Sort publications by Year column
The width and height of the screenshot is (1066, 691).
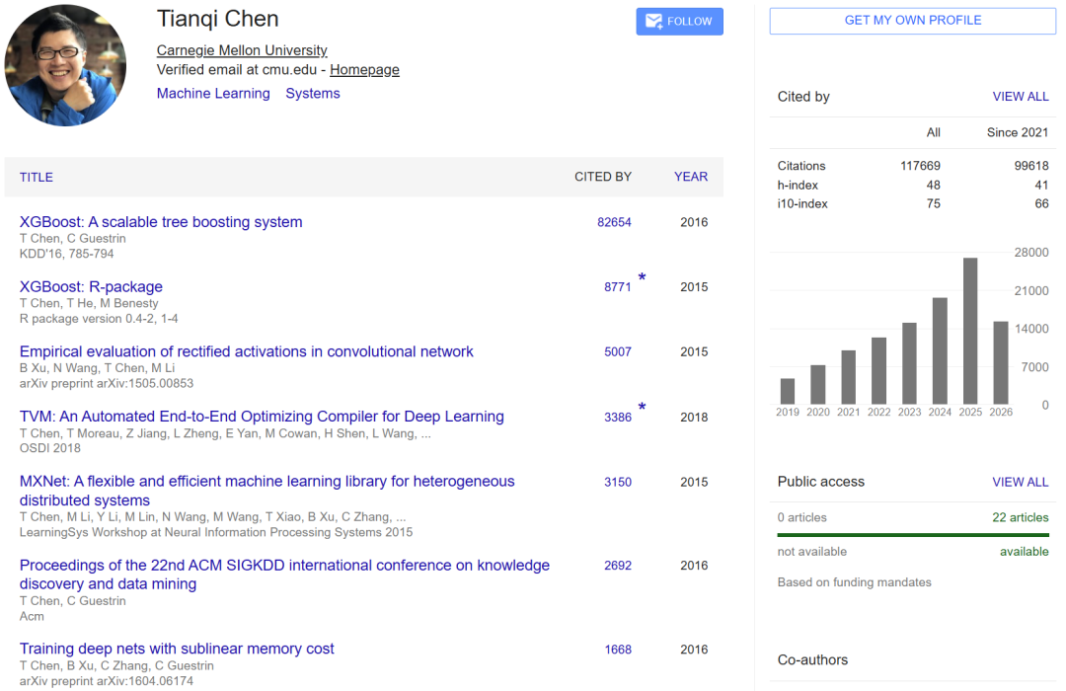coord(691,177)
